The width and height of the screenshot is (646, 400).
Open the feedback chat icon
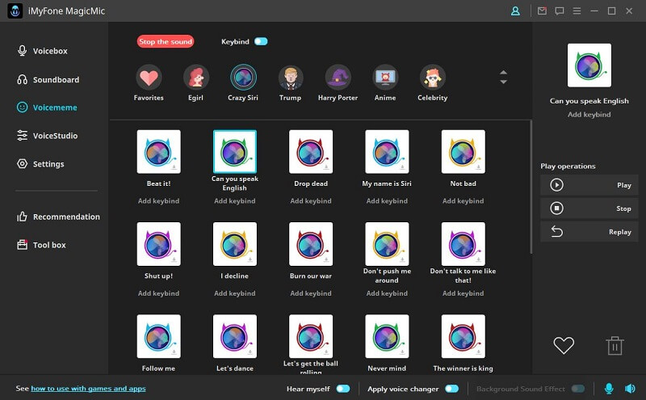click(560, 11)
